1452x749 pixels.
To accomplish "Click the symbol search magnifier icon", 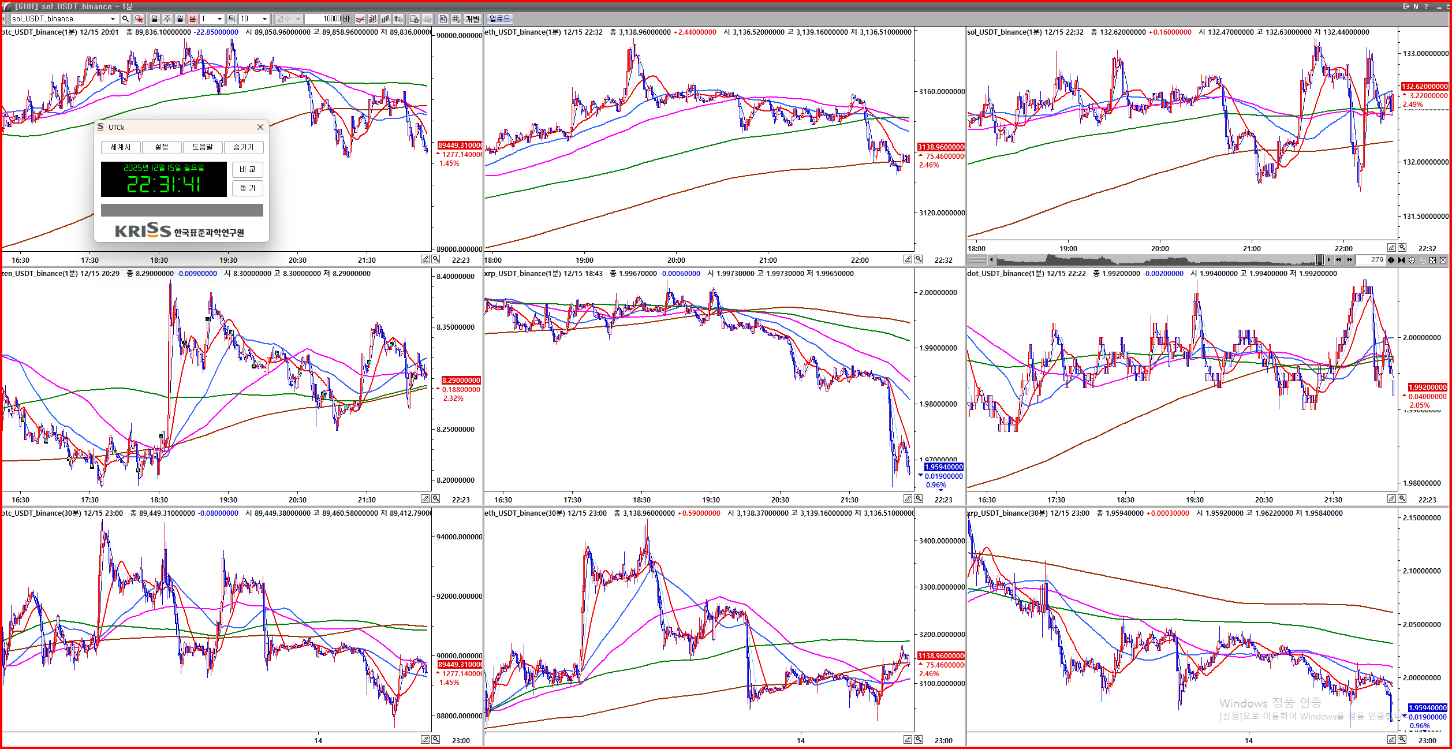I will coord(125,19).
